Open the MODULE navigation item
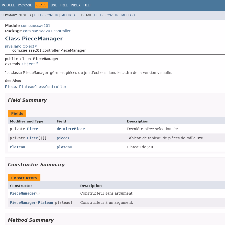This screenshot has width=225, height=225. (8, 5)
